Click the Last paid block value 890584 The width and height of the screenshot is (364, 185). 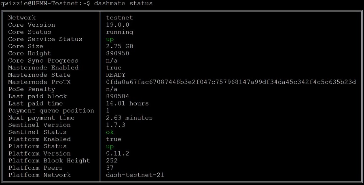point(117,96)
